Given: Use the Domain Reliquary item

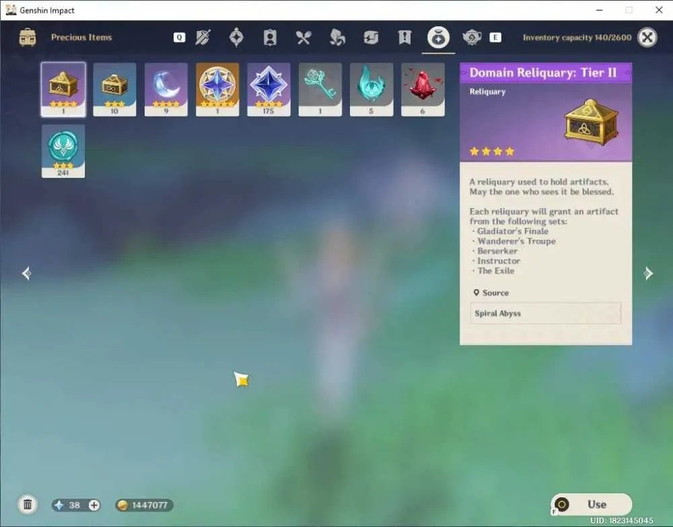Looking at the screenshot, I should (592, 504).
